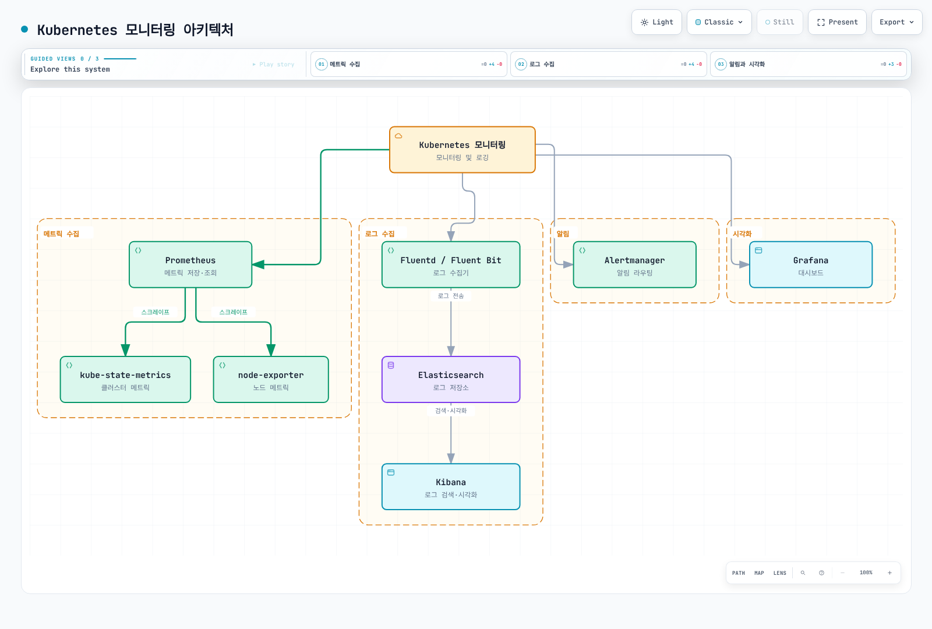Activate MAP mode in bottom toolbar
Viewport: 932px width, 629px height.
point(759,573)
